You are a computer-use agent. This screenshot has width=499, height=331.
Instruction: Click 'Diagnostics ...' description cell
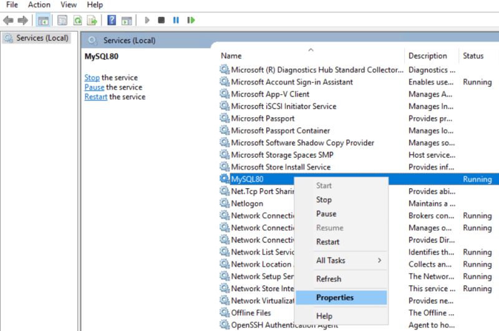point(432,70)
